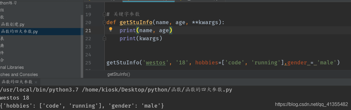This screenshot has height=110, width=351.
Task: Click line number 21 in the gutter
Action: pos(88,31)
